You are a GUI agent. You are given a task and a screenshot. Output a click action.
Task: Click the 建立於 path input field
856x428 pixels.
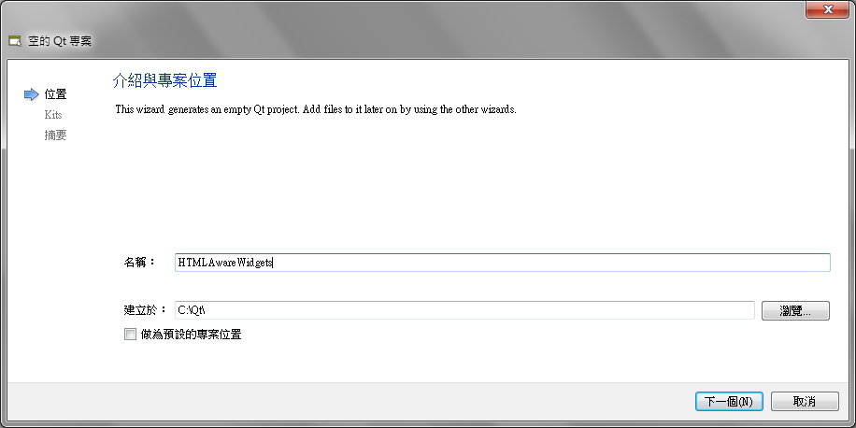464,310
